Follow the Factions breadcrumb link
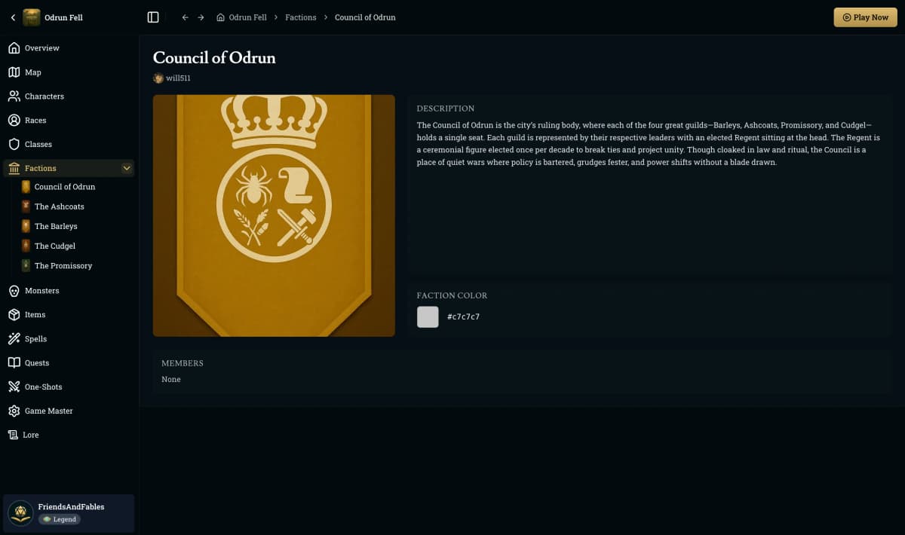 300,17
